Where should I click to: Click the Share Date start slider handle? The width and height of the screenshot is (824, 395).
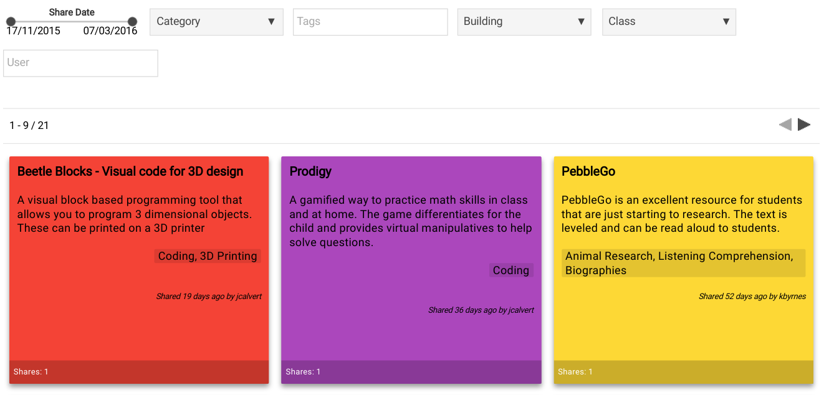[11, 22]
